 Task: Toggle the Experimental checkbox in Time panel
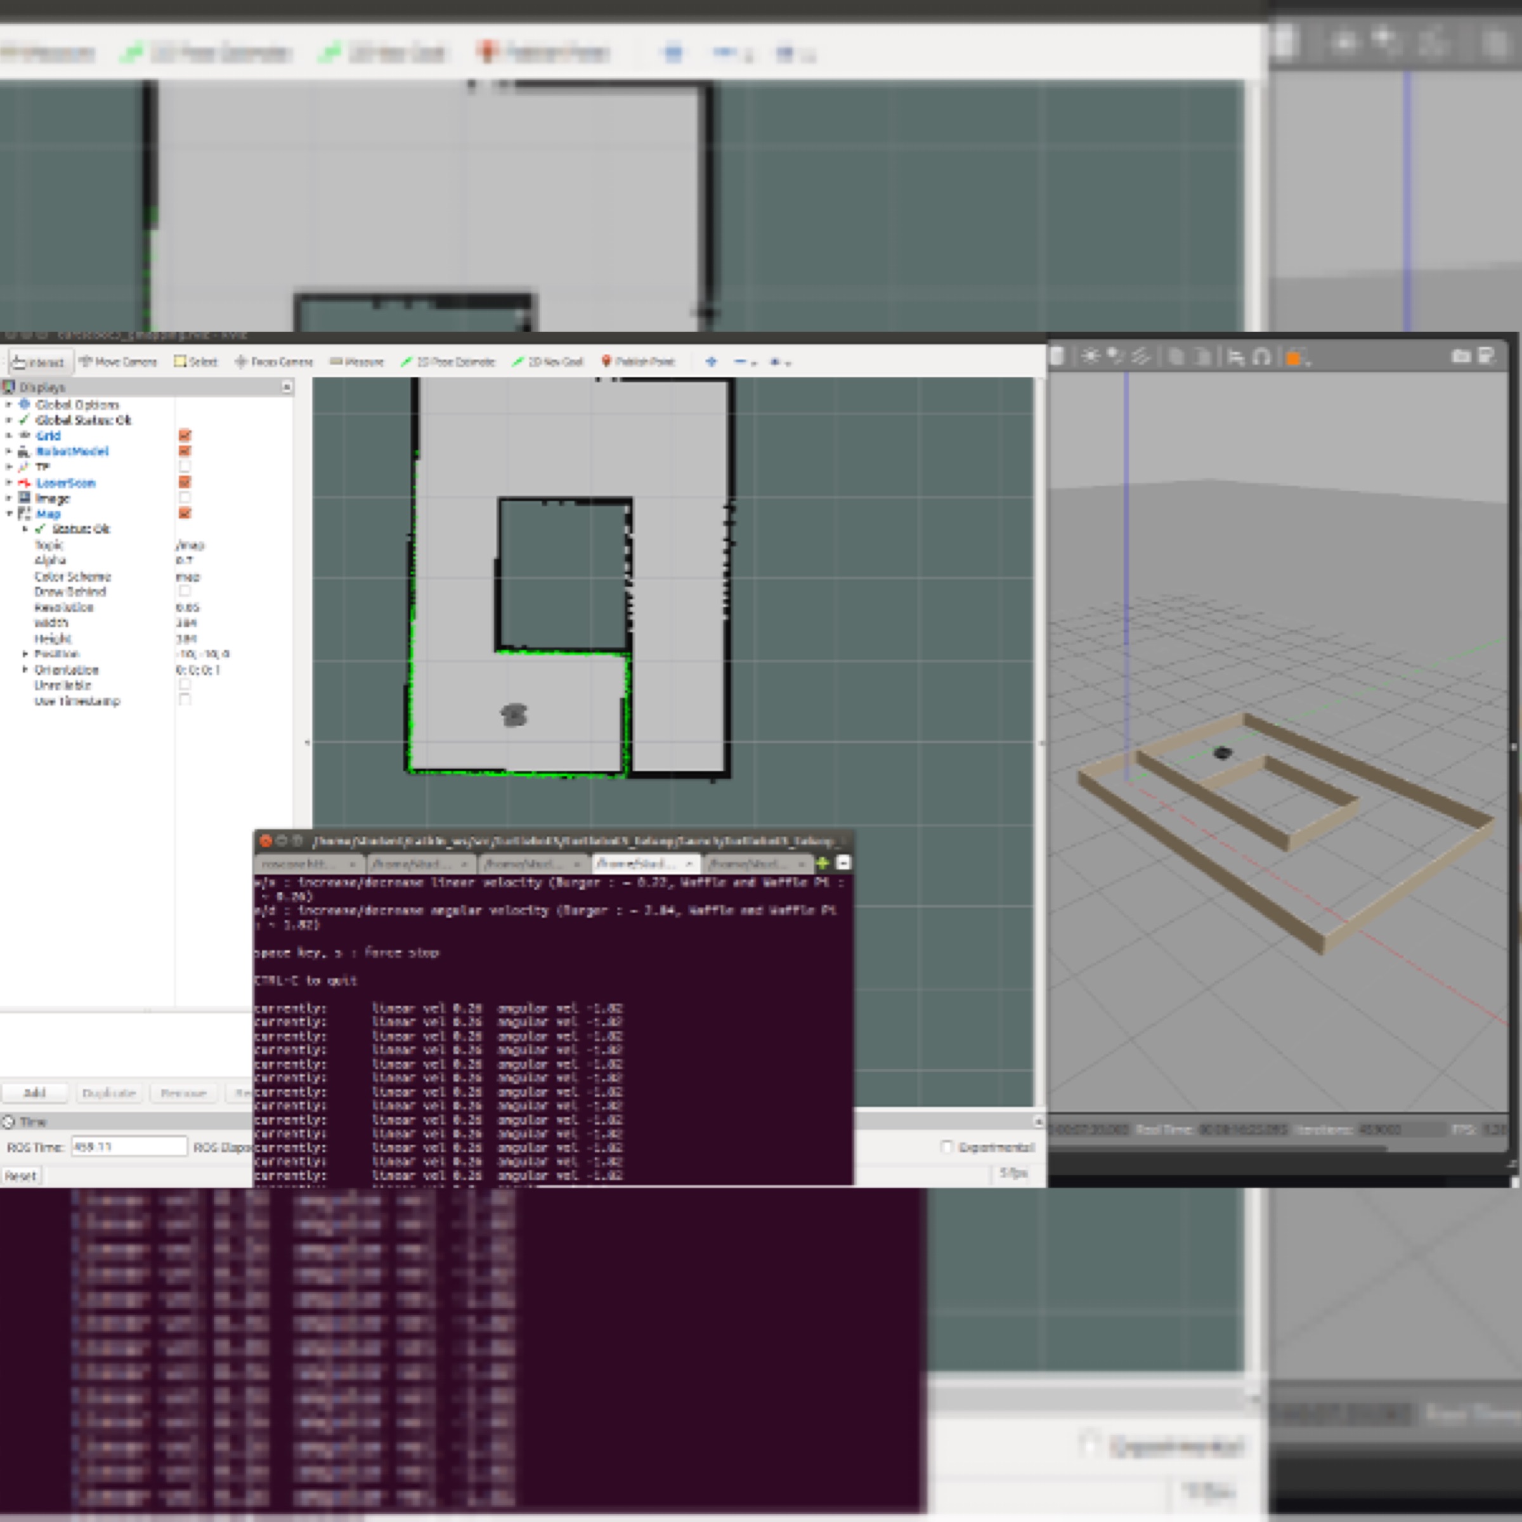tap(947, 1147)
